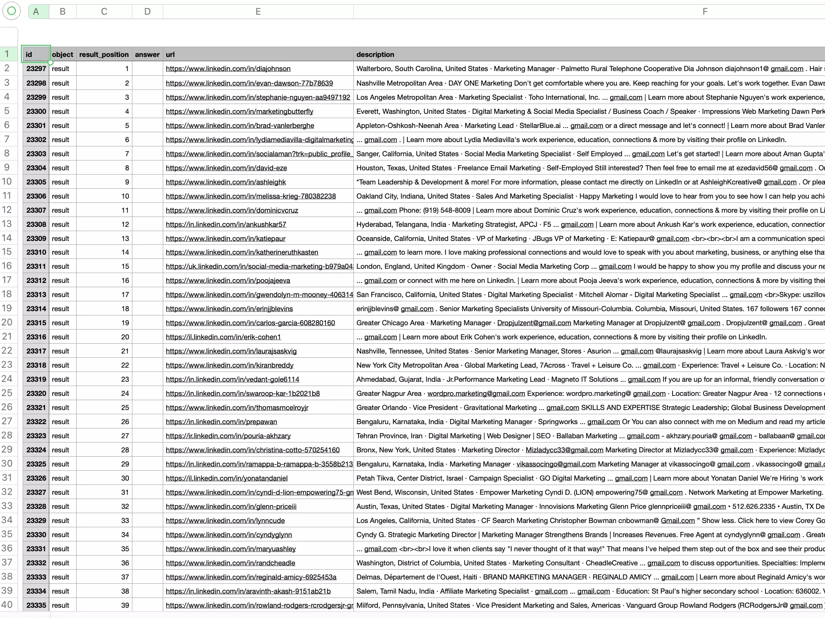The image size is (825, 618).
Task: Select row header 20
Action: tap(7, 322)
